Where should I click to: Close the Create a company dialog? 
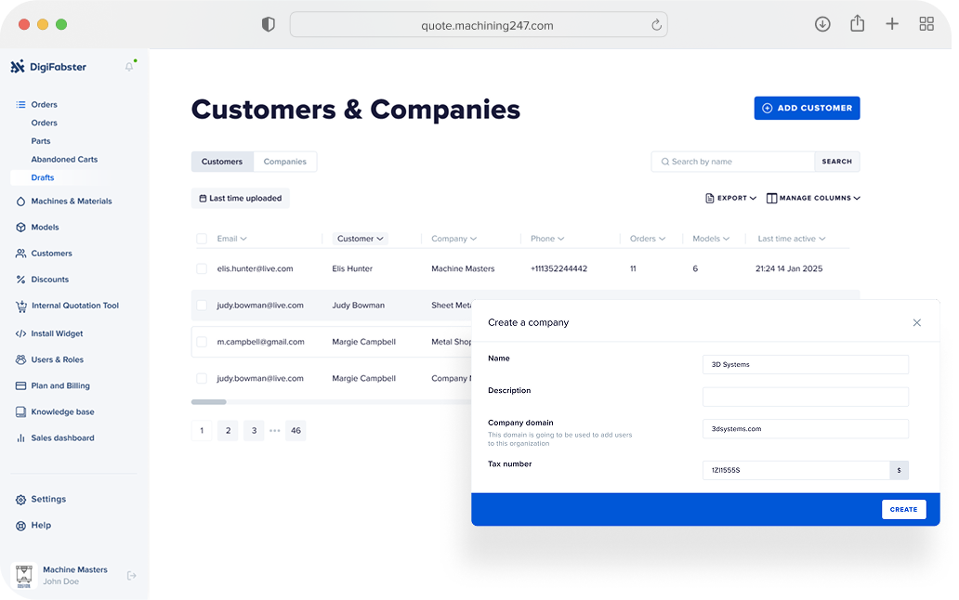pos(917,322)
